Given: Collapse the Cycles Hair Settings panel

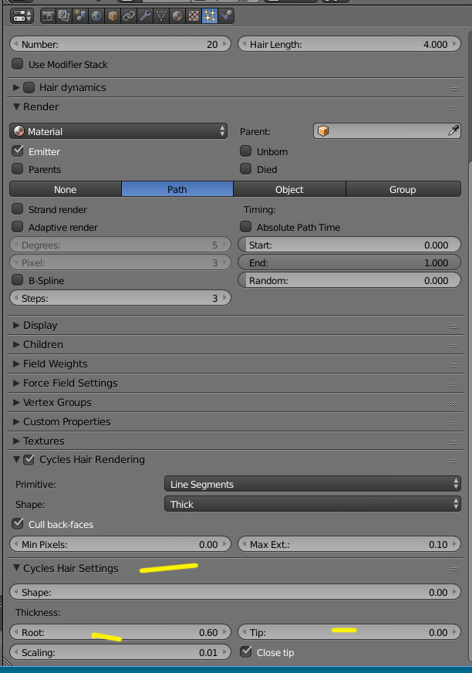Looking at the screenshot, I should click(70, 568).
